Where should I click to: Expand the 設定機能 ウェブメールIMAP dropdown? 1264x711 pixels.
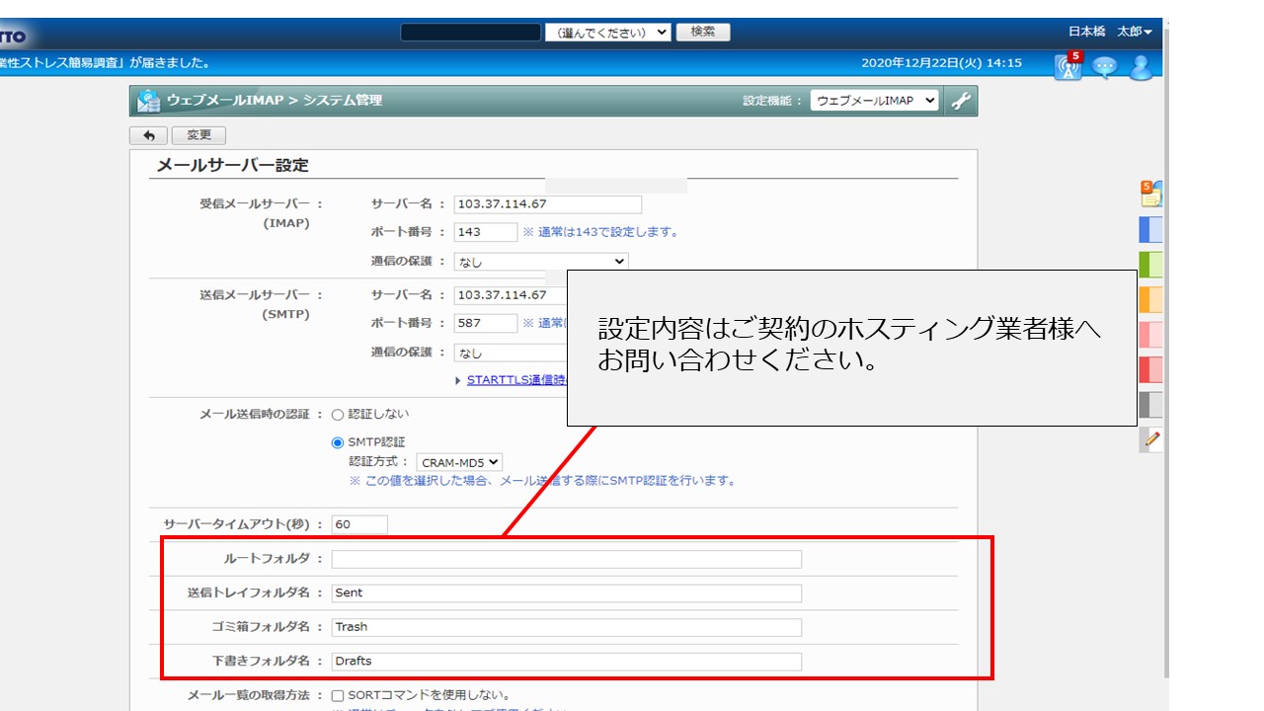coord(874,101)
